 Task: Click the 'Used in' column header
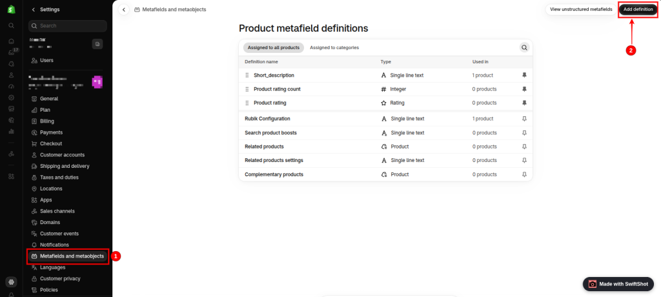click(x=480, y=61)
